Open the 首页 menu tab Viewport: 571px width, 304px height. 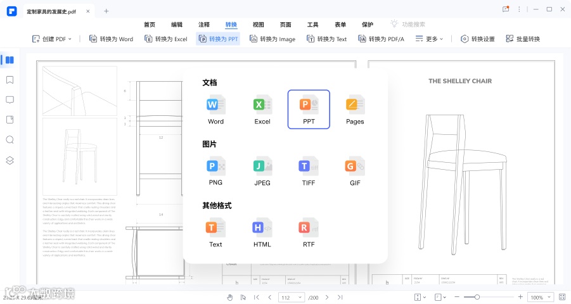click(x=150, y=25)
